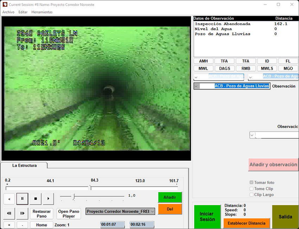Open the Herramientas menu
This screenshot has width=299, height=229.
click(42, 12)
